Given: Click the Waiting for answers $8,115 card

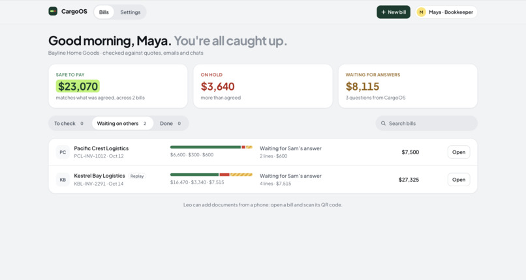Looking at the screenshot, I should point(408,87).
